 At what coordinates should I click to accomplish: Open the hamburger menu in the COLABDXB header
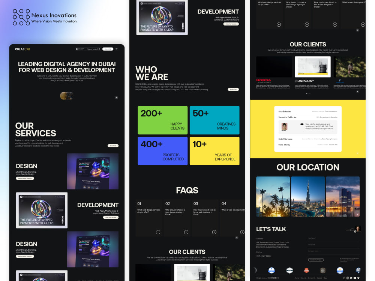(x=117, y=49)
